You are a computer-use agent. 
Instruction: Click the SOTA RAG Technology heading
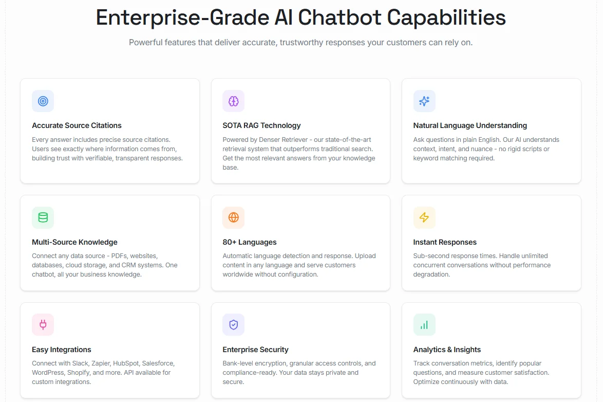pos(261,125)
